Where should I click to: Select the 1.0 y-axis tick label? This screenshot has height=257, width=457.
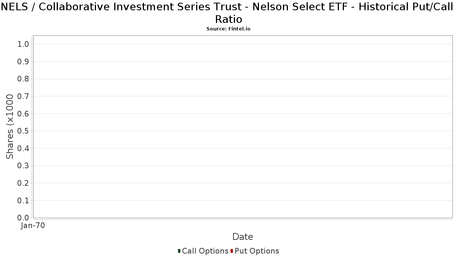click(23, 44)
